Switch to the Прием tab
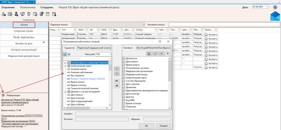Image resolution: width=281 pixels, height=130 pixels. click(x=24, y=25)
